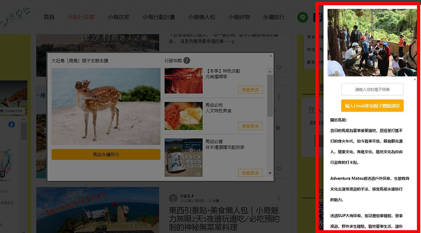Viewport: 421px width, 233px height.
Task: Click popup scrollbar down arrow
Action: tap(270, 173)
